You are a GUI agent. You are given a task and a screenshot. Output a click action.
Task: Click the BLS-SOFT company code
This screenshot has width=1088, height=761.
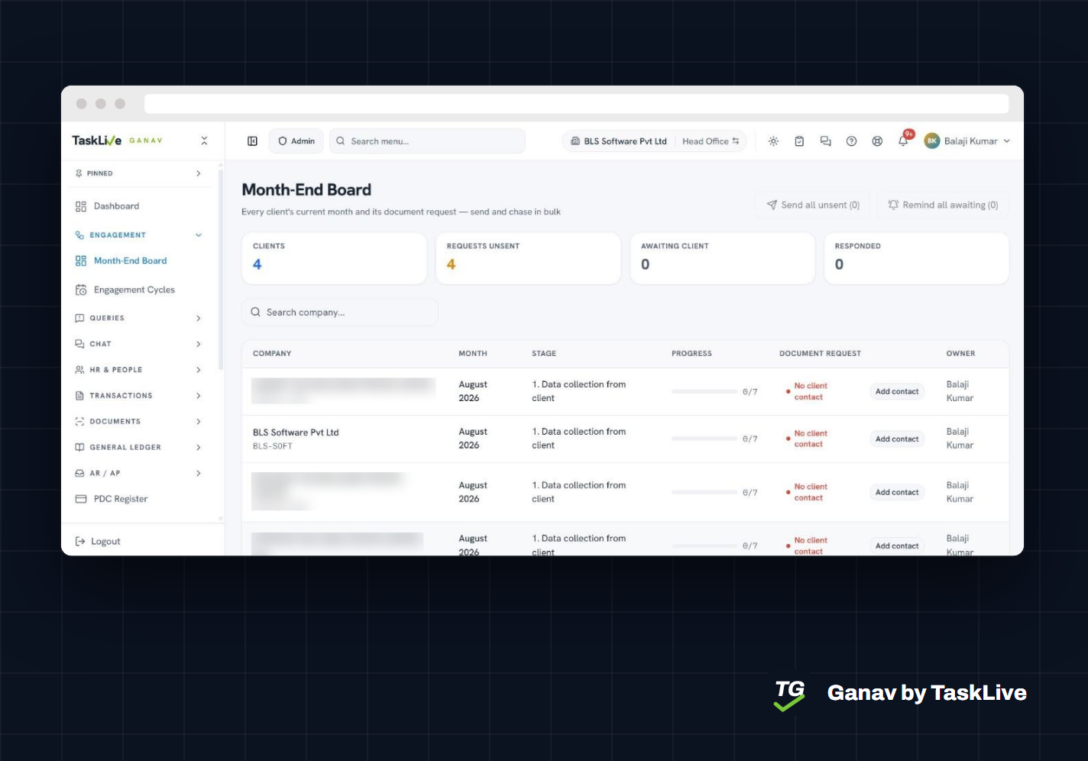pyautogui.click(x=273, y=446)
